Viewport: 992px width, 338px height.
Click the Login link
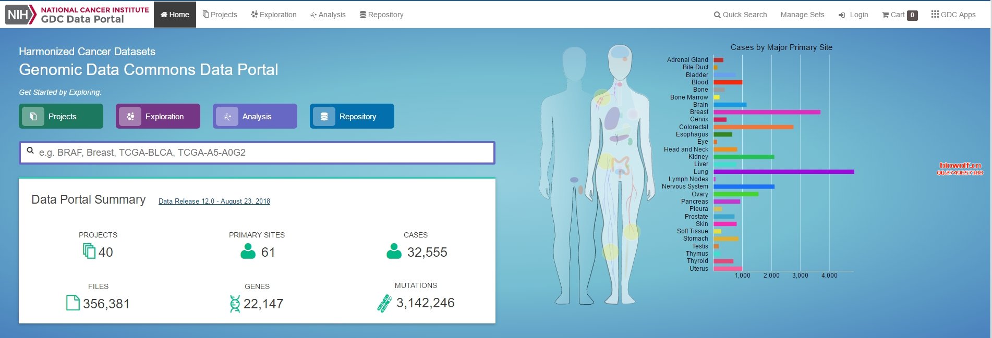(858, 15)
